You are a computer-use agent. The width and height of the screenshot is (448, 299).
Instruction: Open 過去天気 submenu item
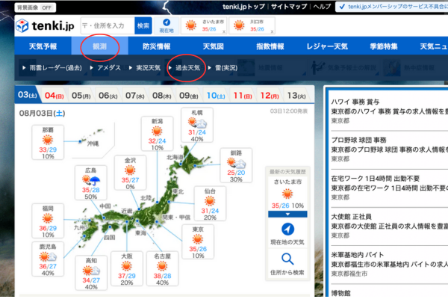[184, 68]
